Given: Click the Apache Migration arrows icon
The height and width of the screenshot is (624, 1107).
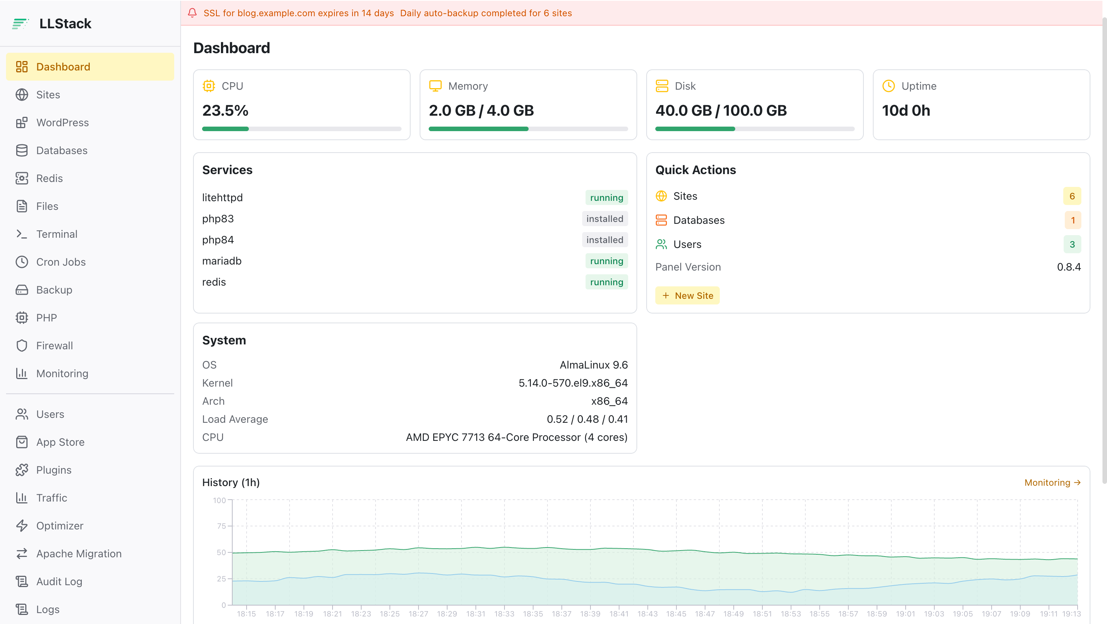Looking at the screenshot, I should pos(21,554).
